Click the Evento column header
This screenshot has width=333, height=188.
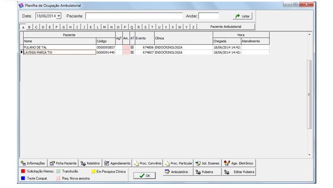(145, 38)
